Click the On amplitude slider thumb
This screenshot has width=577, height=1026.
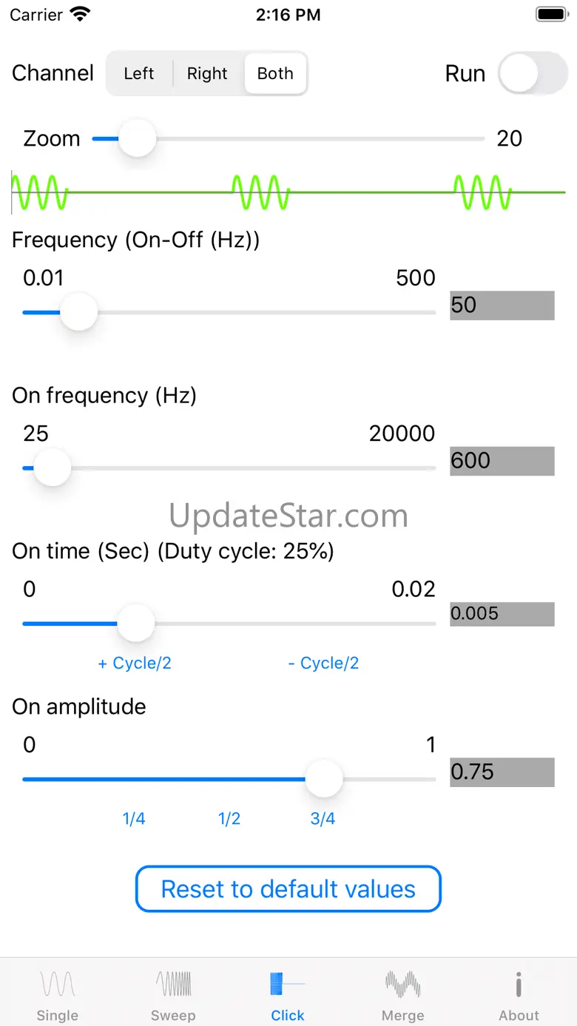(x=324, y=779)
